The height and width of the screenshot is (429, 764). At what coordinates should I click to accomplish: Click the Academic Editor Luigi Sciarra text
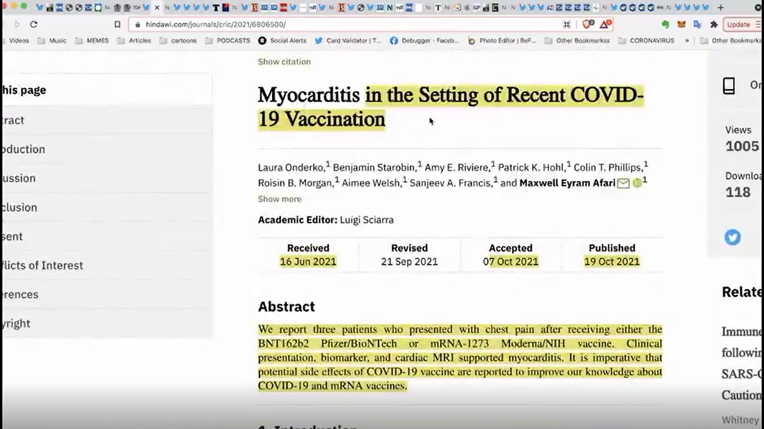(325, 220)
